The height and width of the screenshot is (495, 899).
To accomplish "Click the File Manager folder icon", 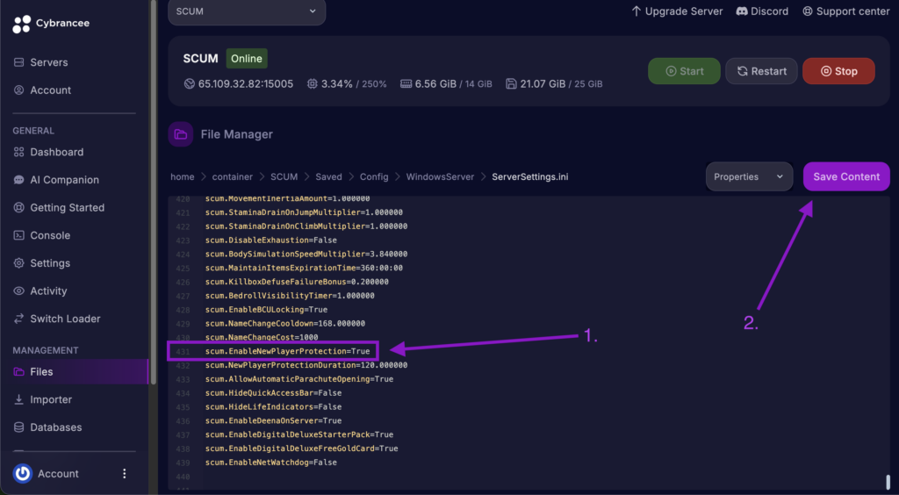I will coord(181,134).
